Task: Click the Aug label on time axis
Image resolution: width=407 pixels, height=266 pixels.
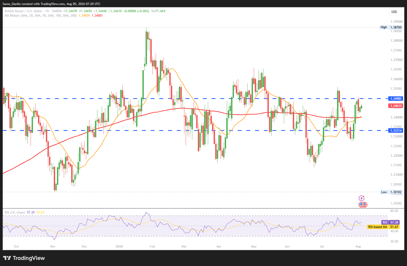Action: tap(358, 246)
